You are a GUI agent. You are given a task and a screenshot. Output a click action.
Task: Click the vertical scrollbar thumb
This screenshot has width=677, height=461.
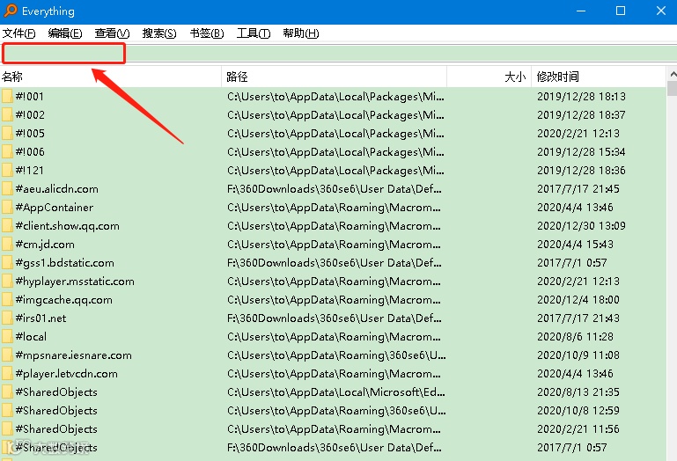click(x=673, y=88)
